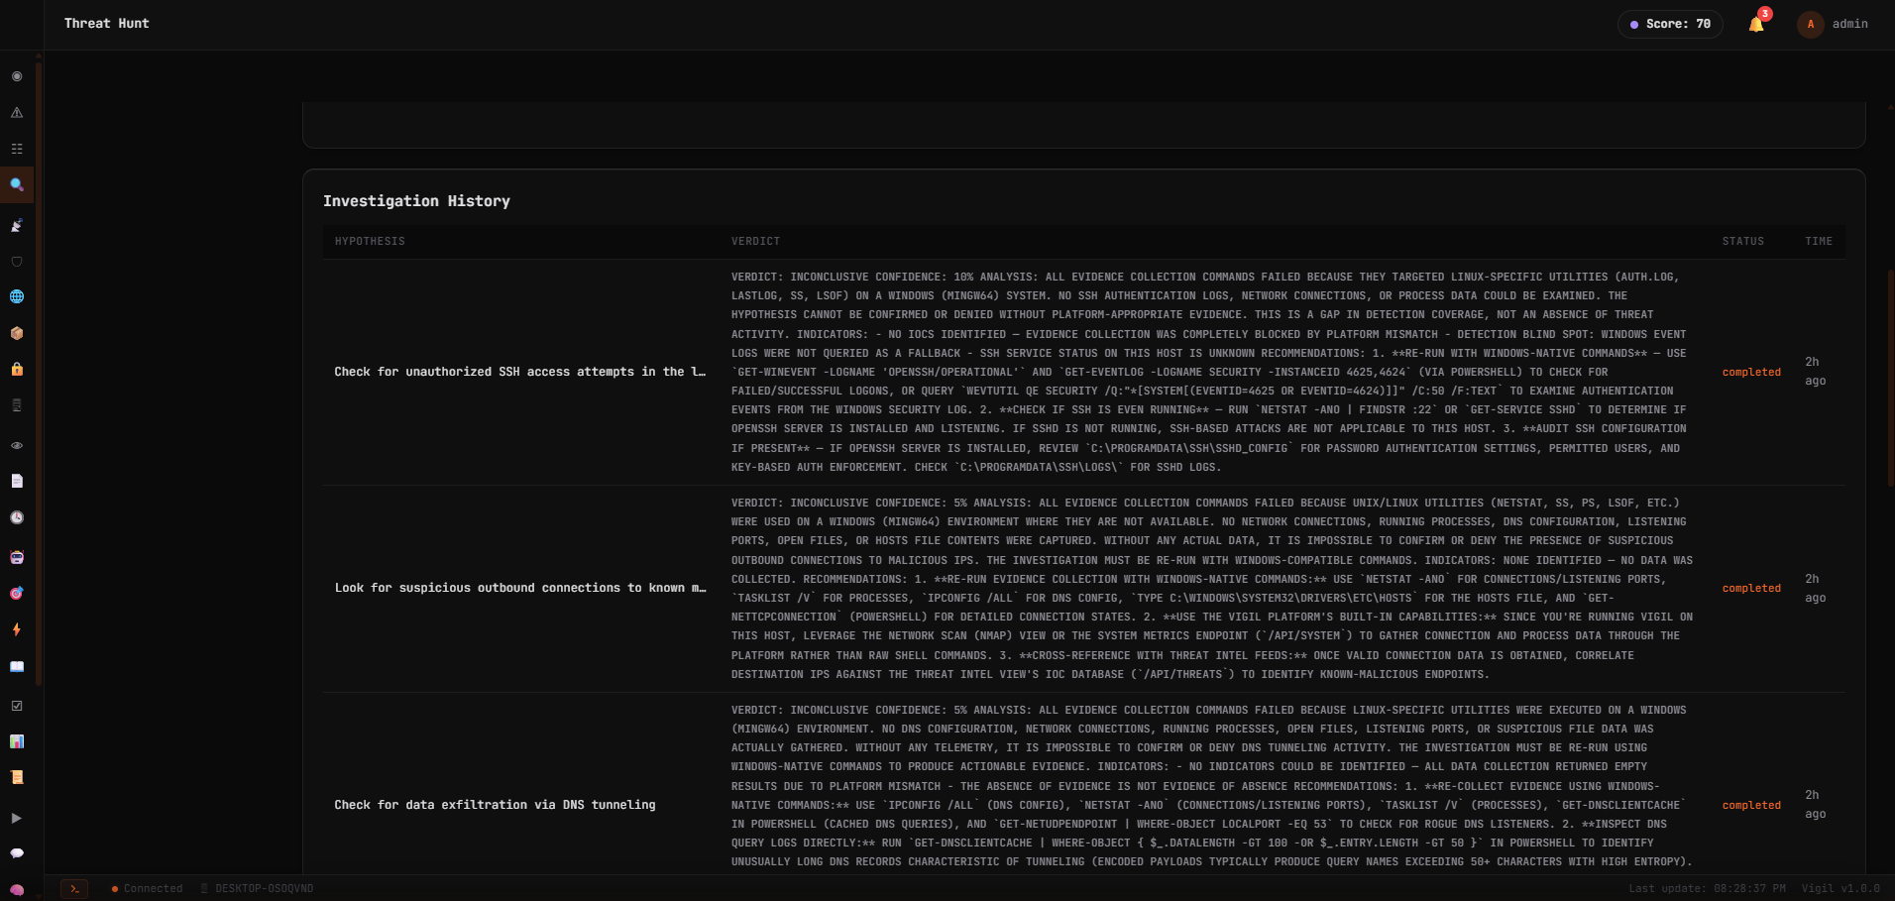Open the play triangle icon in sidebar

tap(17, 818)
